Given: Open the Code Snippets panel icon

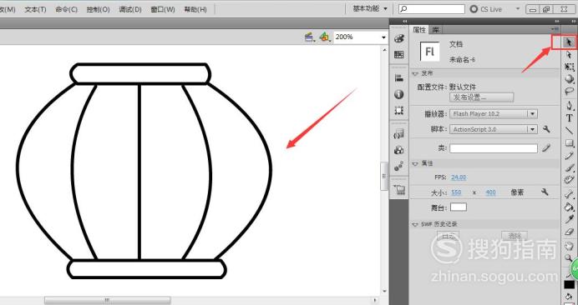Looking at the screenshot, I should (399, 134).
